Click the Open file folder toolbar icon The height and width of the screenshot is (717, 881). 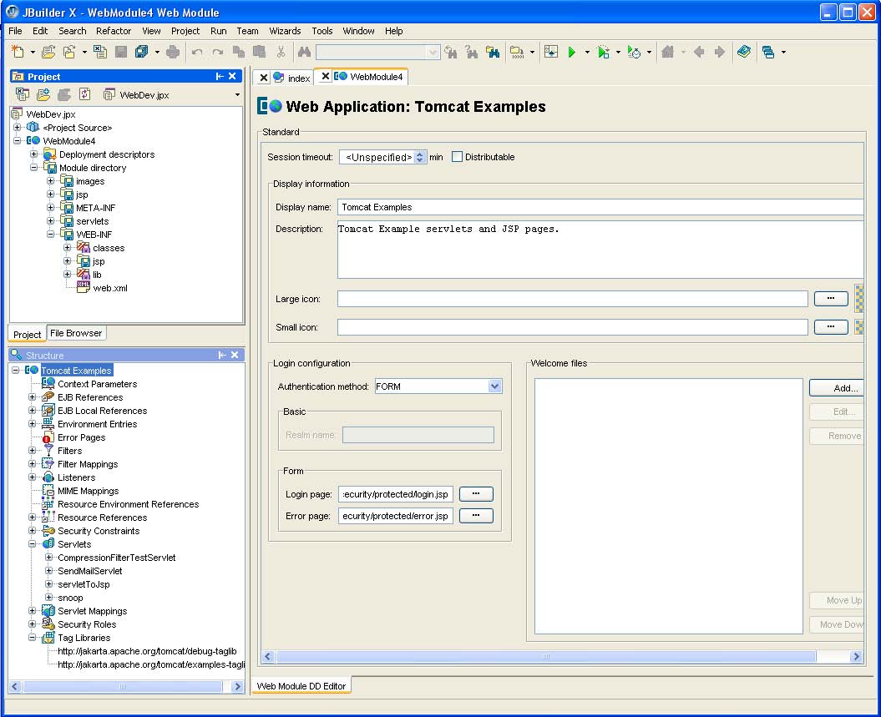(48, 52)
